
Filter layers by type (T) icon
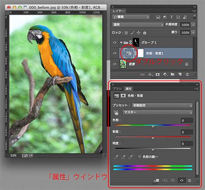[x=171, y=17]
